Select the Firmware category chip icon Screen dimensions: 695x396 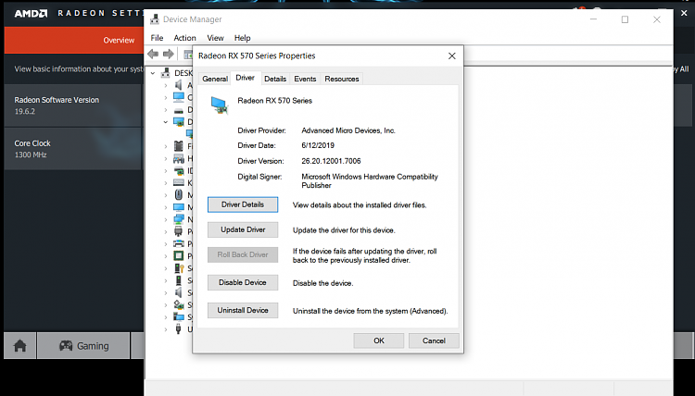click(x=179, y=146)
